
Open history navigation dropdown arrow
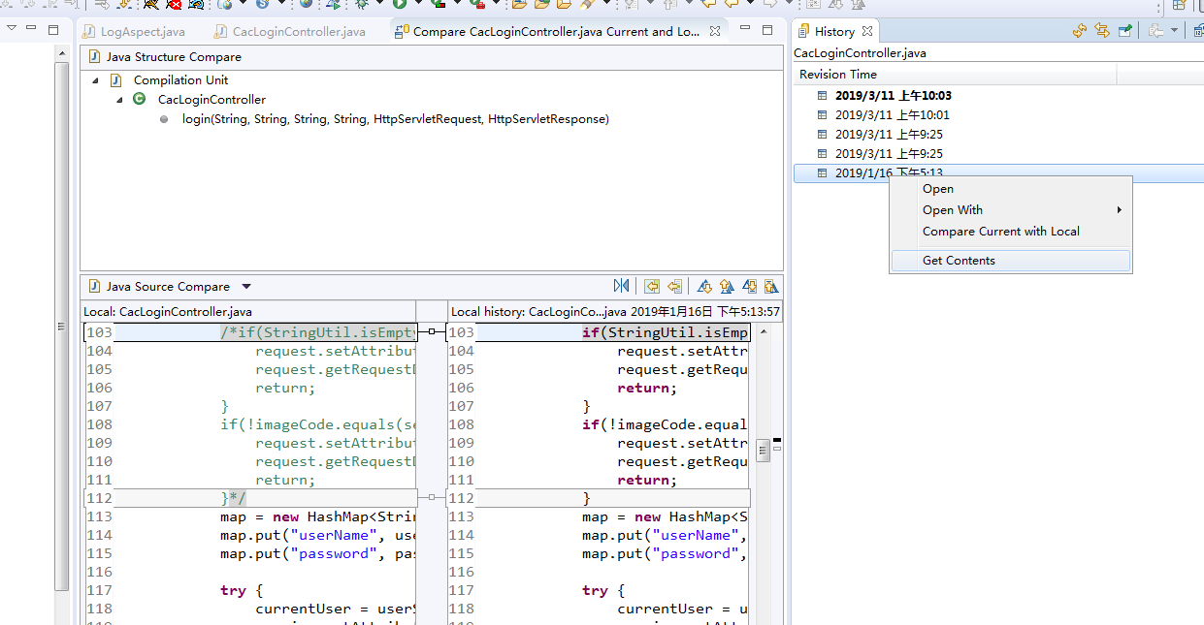pos(1174,31)
